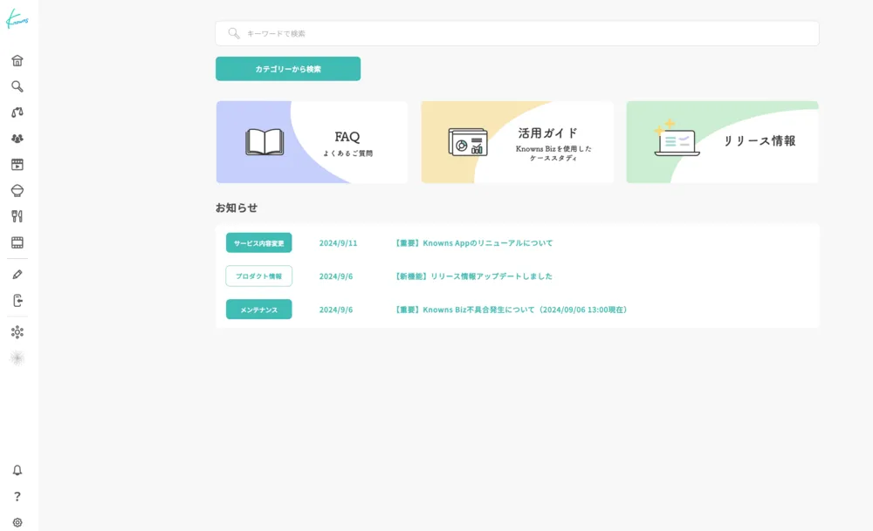Screen dimensions: 873x531
Task: Open the リリース情報アップデートしました notice
Action: click(x=474, y=276)
